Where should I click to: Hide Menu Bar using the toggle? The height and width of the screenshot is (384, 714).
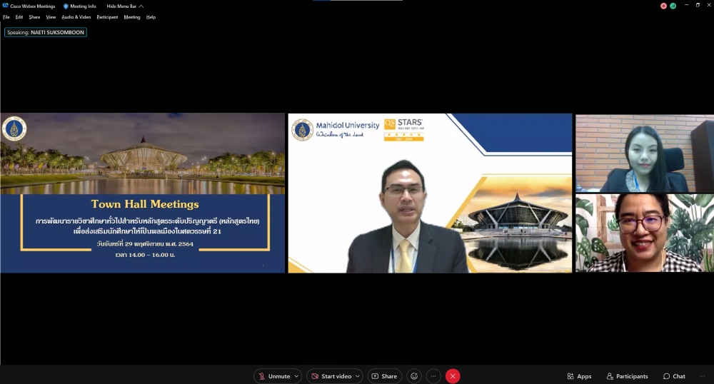pyautogui.click(x=125, y=6)
